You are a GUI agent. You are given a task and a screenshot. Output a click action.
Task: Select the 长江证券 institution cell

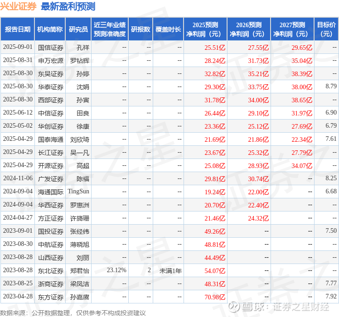[x=51, y=153]
